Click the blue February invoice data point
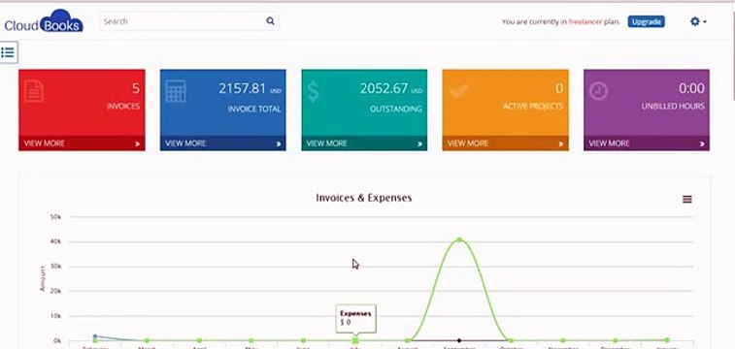 coord(95,335)
